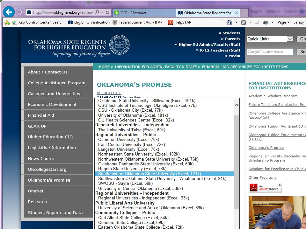Select Cameron University (Excel, 70k) option
This screenshot has height=229, width=306.
tap(164, 139)
